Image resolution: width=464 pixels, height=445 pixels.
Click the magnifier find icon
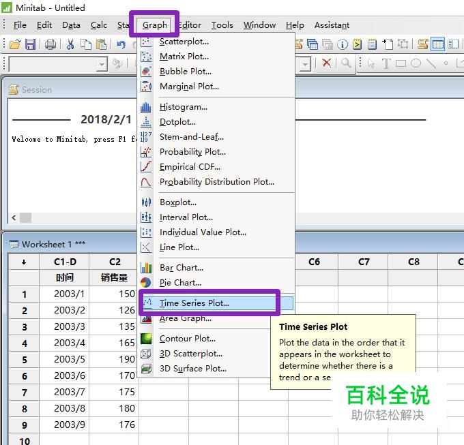pos(346,63)
